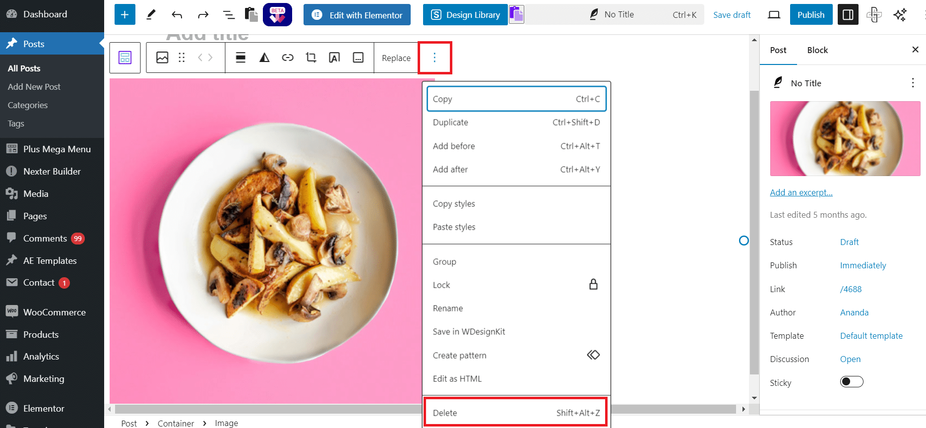Click the Undo arrow

(177, 15)
